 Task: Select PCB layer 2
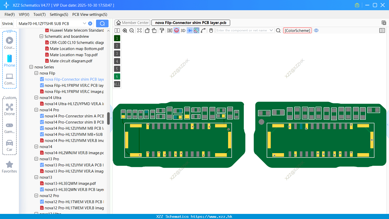[117, 46]
